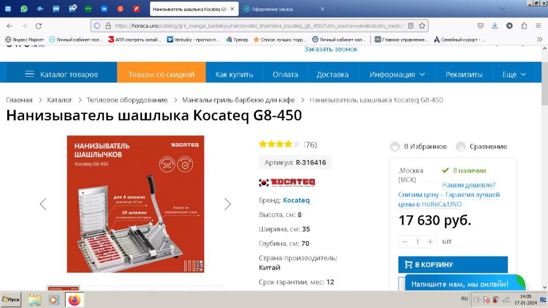Follow the Kocateq brand link
Viewport: 548px width, 308px height.
[x=296, y=201]
